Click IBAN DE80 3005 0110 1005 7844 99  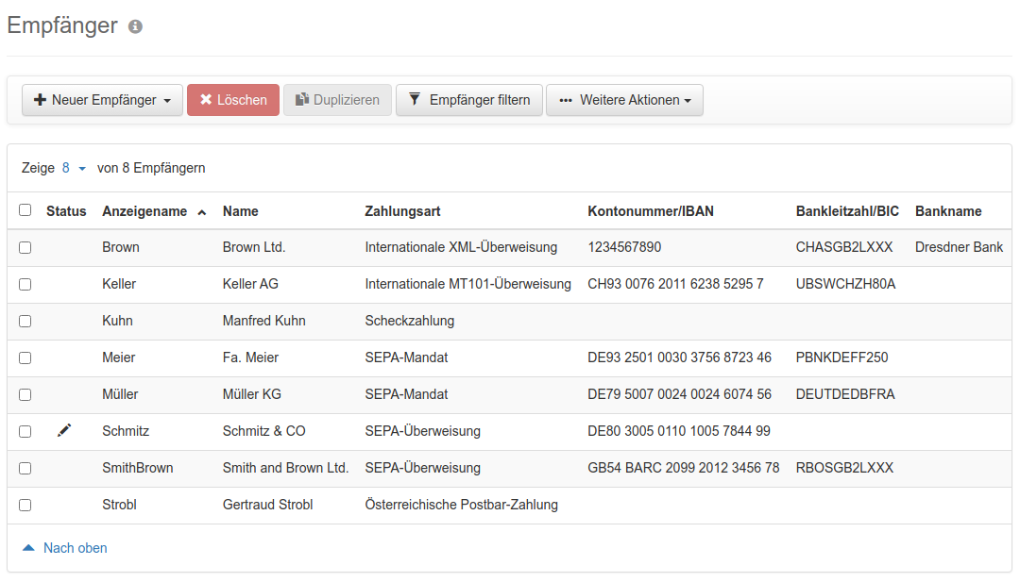coord(678,431)
